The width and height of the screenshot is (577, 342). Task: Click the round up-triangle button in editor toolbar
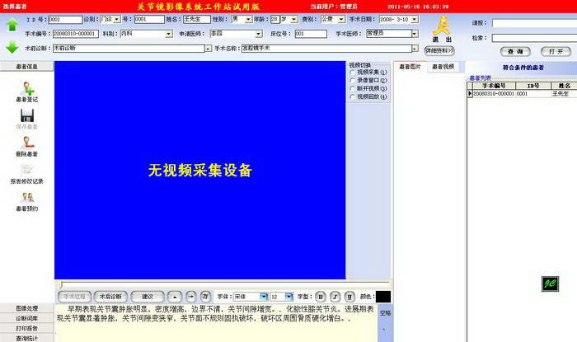[x=175, y=297]
